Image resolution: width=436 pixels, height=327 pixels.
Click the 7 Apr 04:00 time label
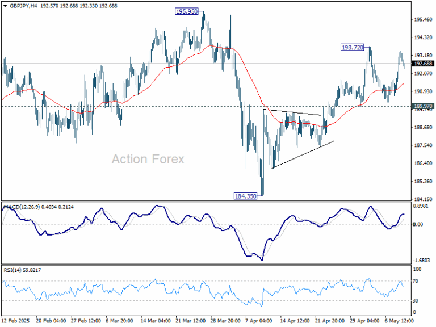click(x=259, y=321)
